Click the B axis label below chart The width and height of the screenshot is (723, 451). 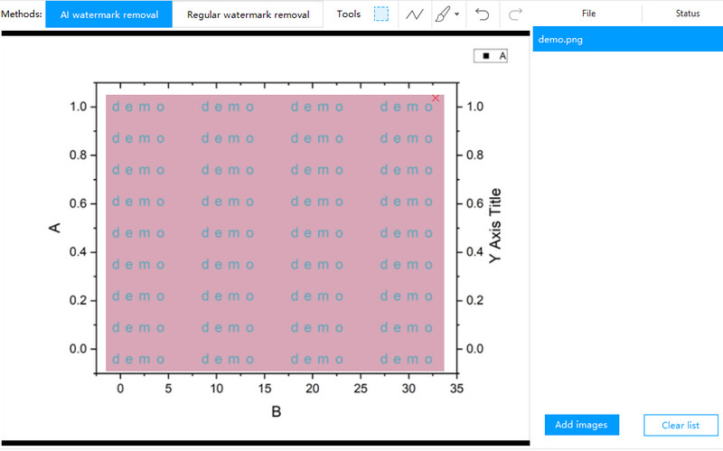point(277,412)
